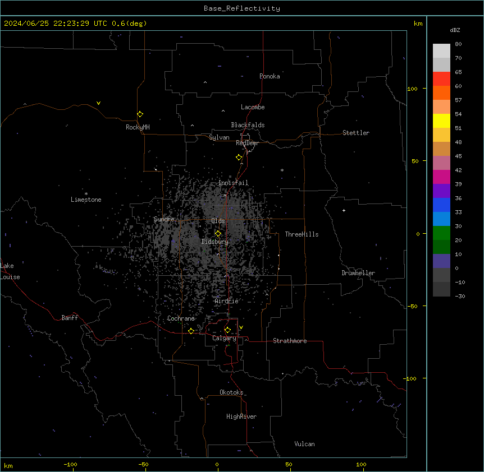The width and height of the screenshot is (484, 472).
Task: Click the orange 57-60 dBZ legend swatch
Action: 441,92
